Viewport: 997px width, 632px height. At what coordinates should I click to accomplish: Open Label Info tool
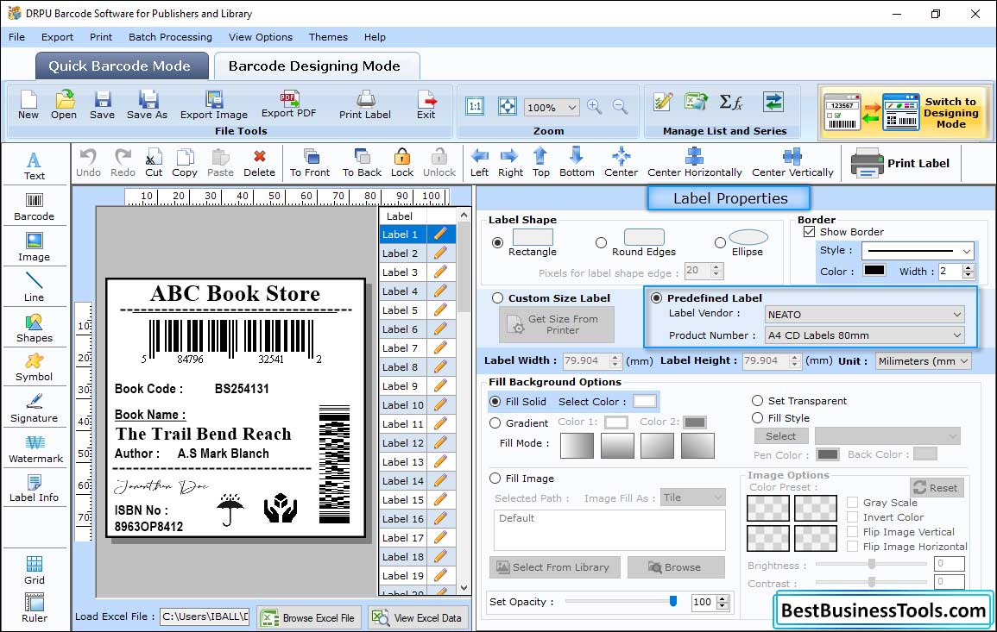point(35,488)
